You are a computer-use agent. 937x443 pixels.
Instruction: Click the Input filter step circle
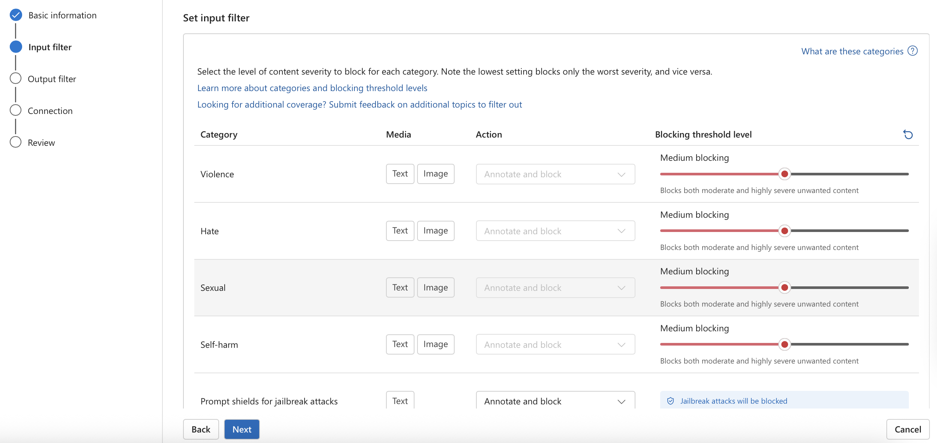15,47
